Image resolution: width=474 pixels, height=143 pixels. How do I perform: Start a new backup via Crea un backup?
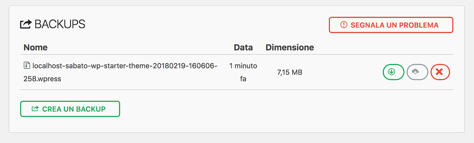[70, 109]
